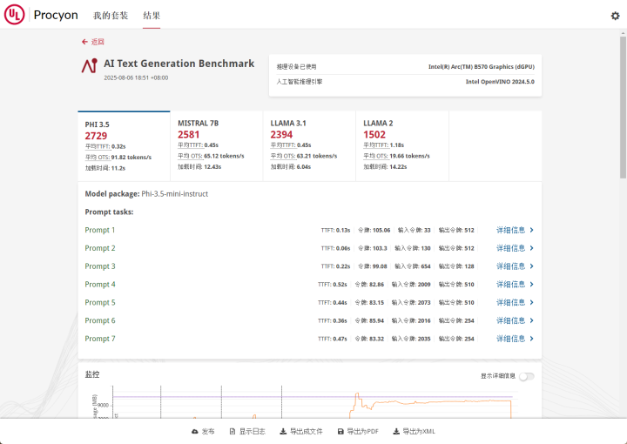Click the AI Text Generation Benchmark title
Screen dimensions: 627x444
tap(179, 64)
